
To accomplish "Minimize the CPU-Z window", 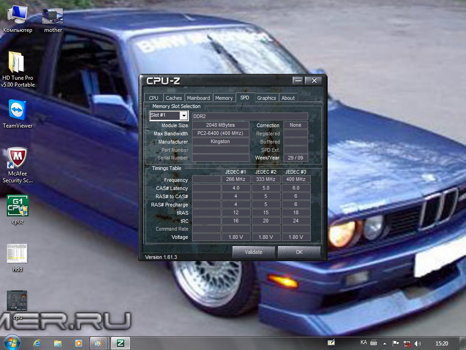I will (x=298, y=80).
